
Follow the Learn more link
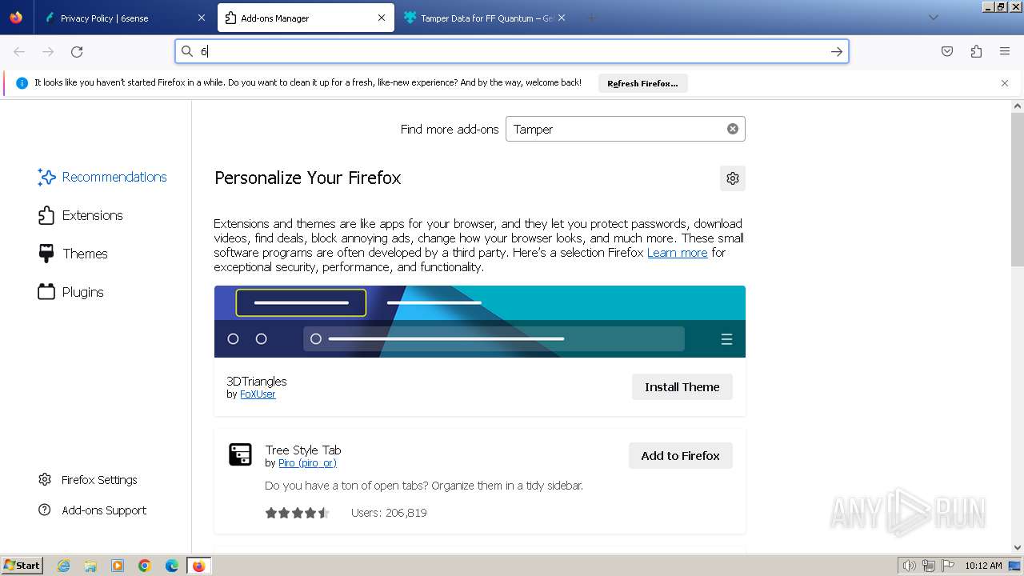click(677, 252)
